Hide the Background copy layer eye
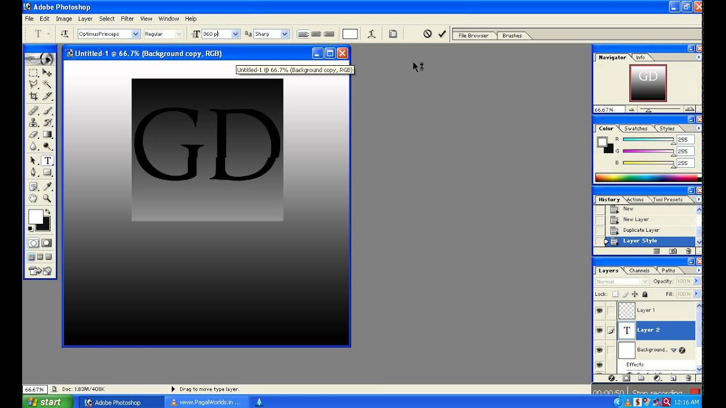The width and height of the screenshot is (726, 408). [x=599, y=350]
